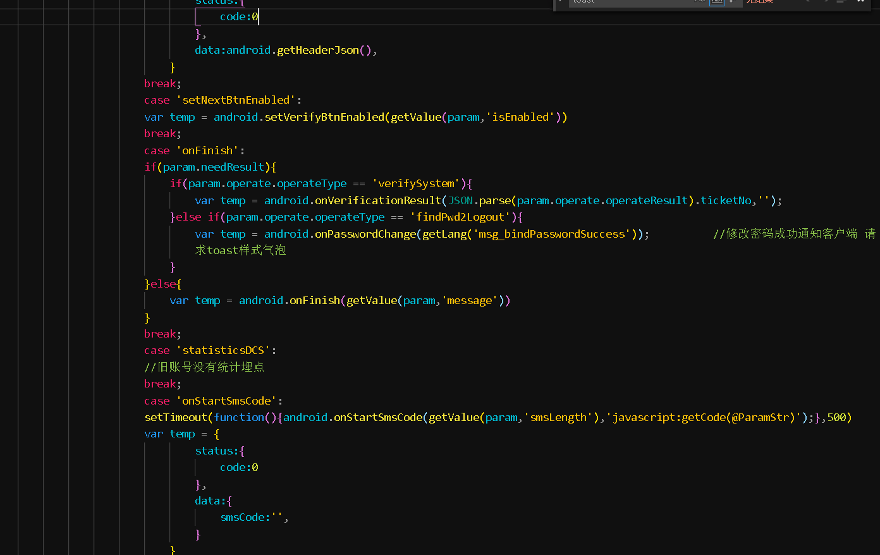Screen dimensions: 880x555
Task: Click the if(param.needResult){ line
Action: tap(211, 167)
